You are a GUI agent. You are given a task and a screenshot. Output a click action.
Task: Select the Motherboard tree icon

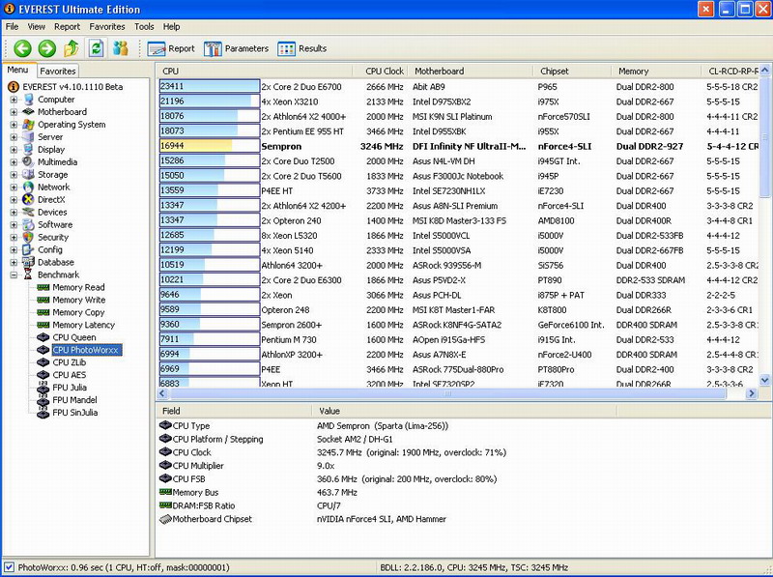coord(29,112)
